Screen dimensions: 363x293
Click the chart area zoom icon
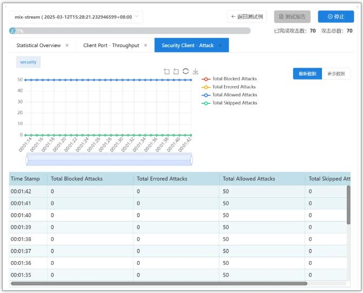(166, 71)
